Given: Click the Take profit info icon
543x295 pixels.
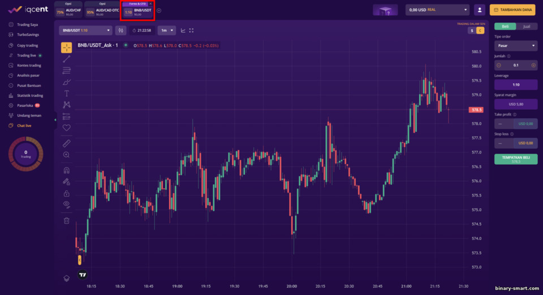Looking at the screenshot, I should coord(515,114).
